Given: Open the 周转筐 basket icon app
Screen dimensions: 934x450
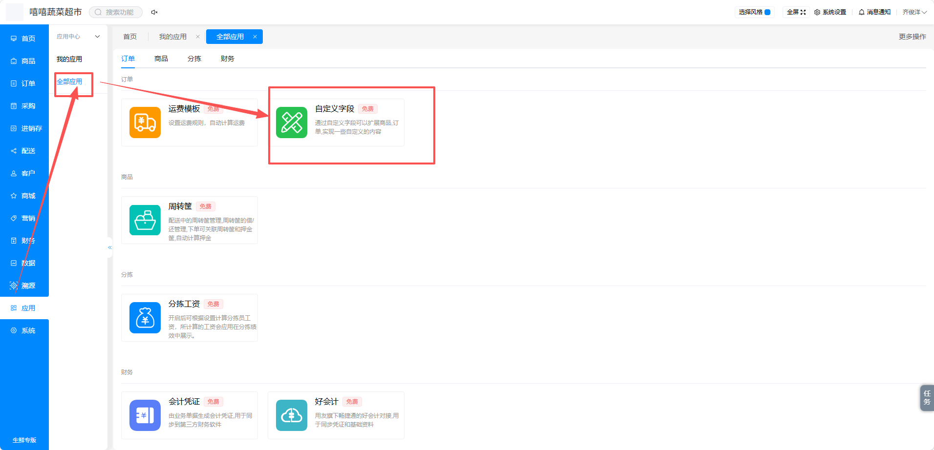Looking at the screenshot, I should point(145,220).
